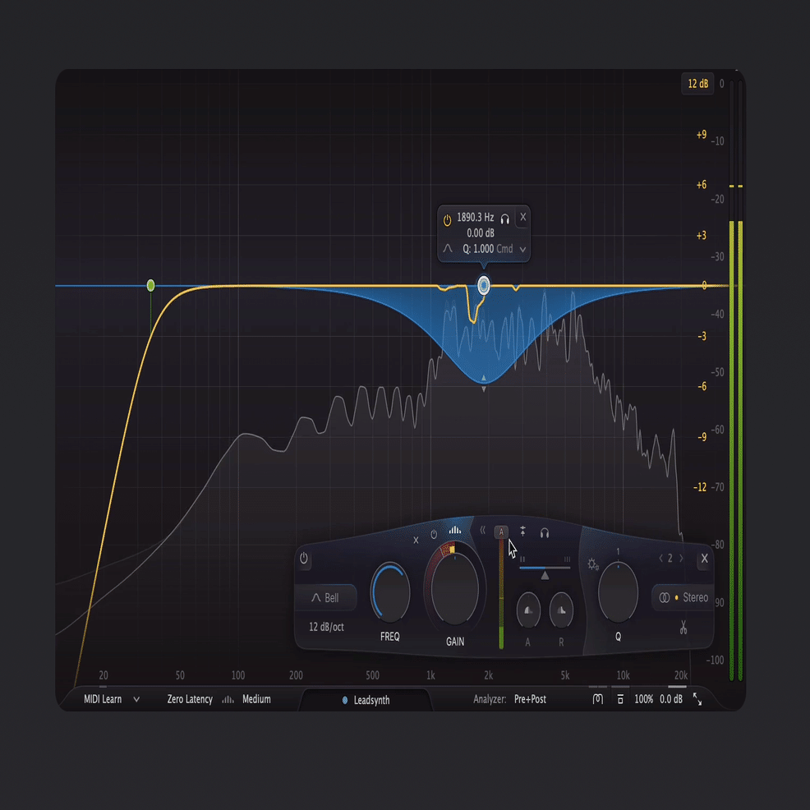Click the dynamic range triangle marker below the curve

pyautogui.click(x=484, y=389)
